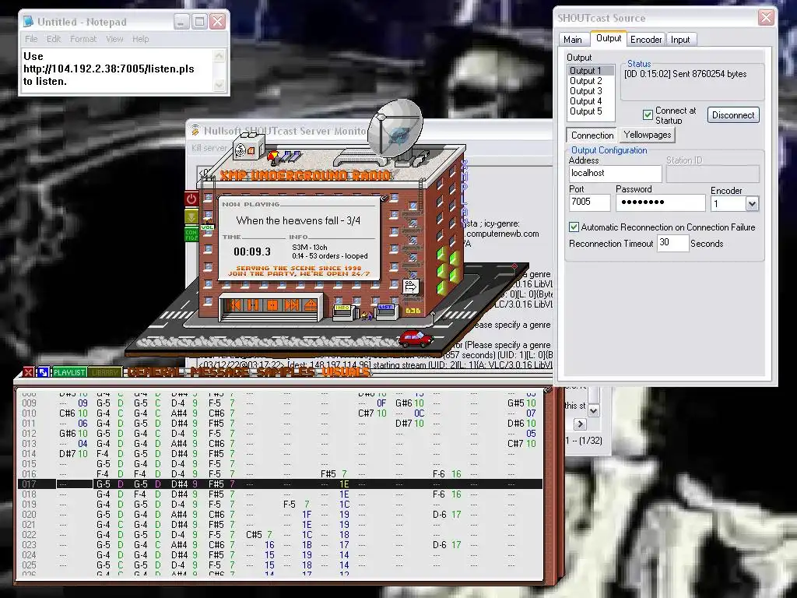Open the INFO booth on XMPlay building

342,311
